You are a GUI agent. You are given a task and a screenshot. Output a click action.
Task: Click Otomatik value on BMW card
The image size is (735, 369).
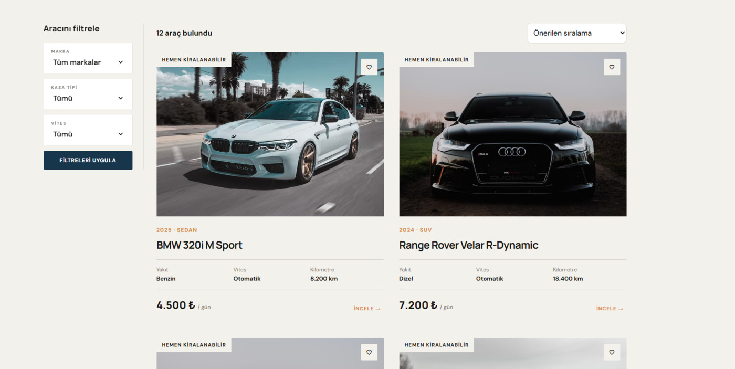(247, 279)
